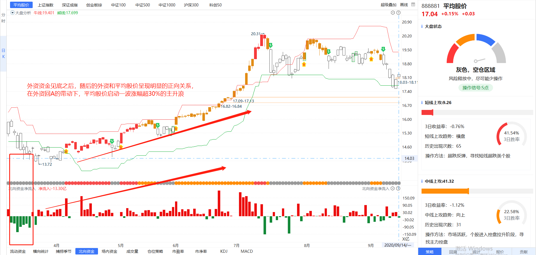Screen dimensions: 536x255
Task: Click the S sell signal before June
Action: [158, 125]
